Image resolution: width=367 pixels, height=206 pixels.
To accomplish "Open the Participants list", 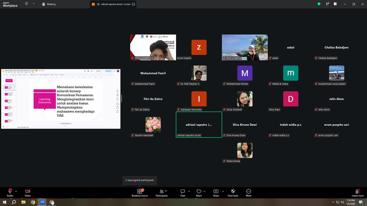I will point(162,192).
